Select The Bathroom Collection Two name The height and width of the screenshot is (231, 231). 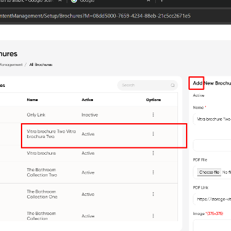pyautogui.click(x=42, y=172)
